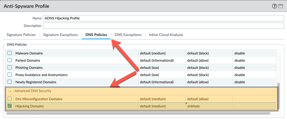Open Malware Domains default (medium) severity cell

click(162, 54)
